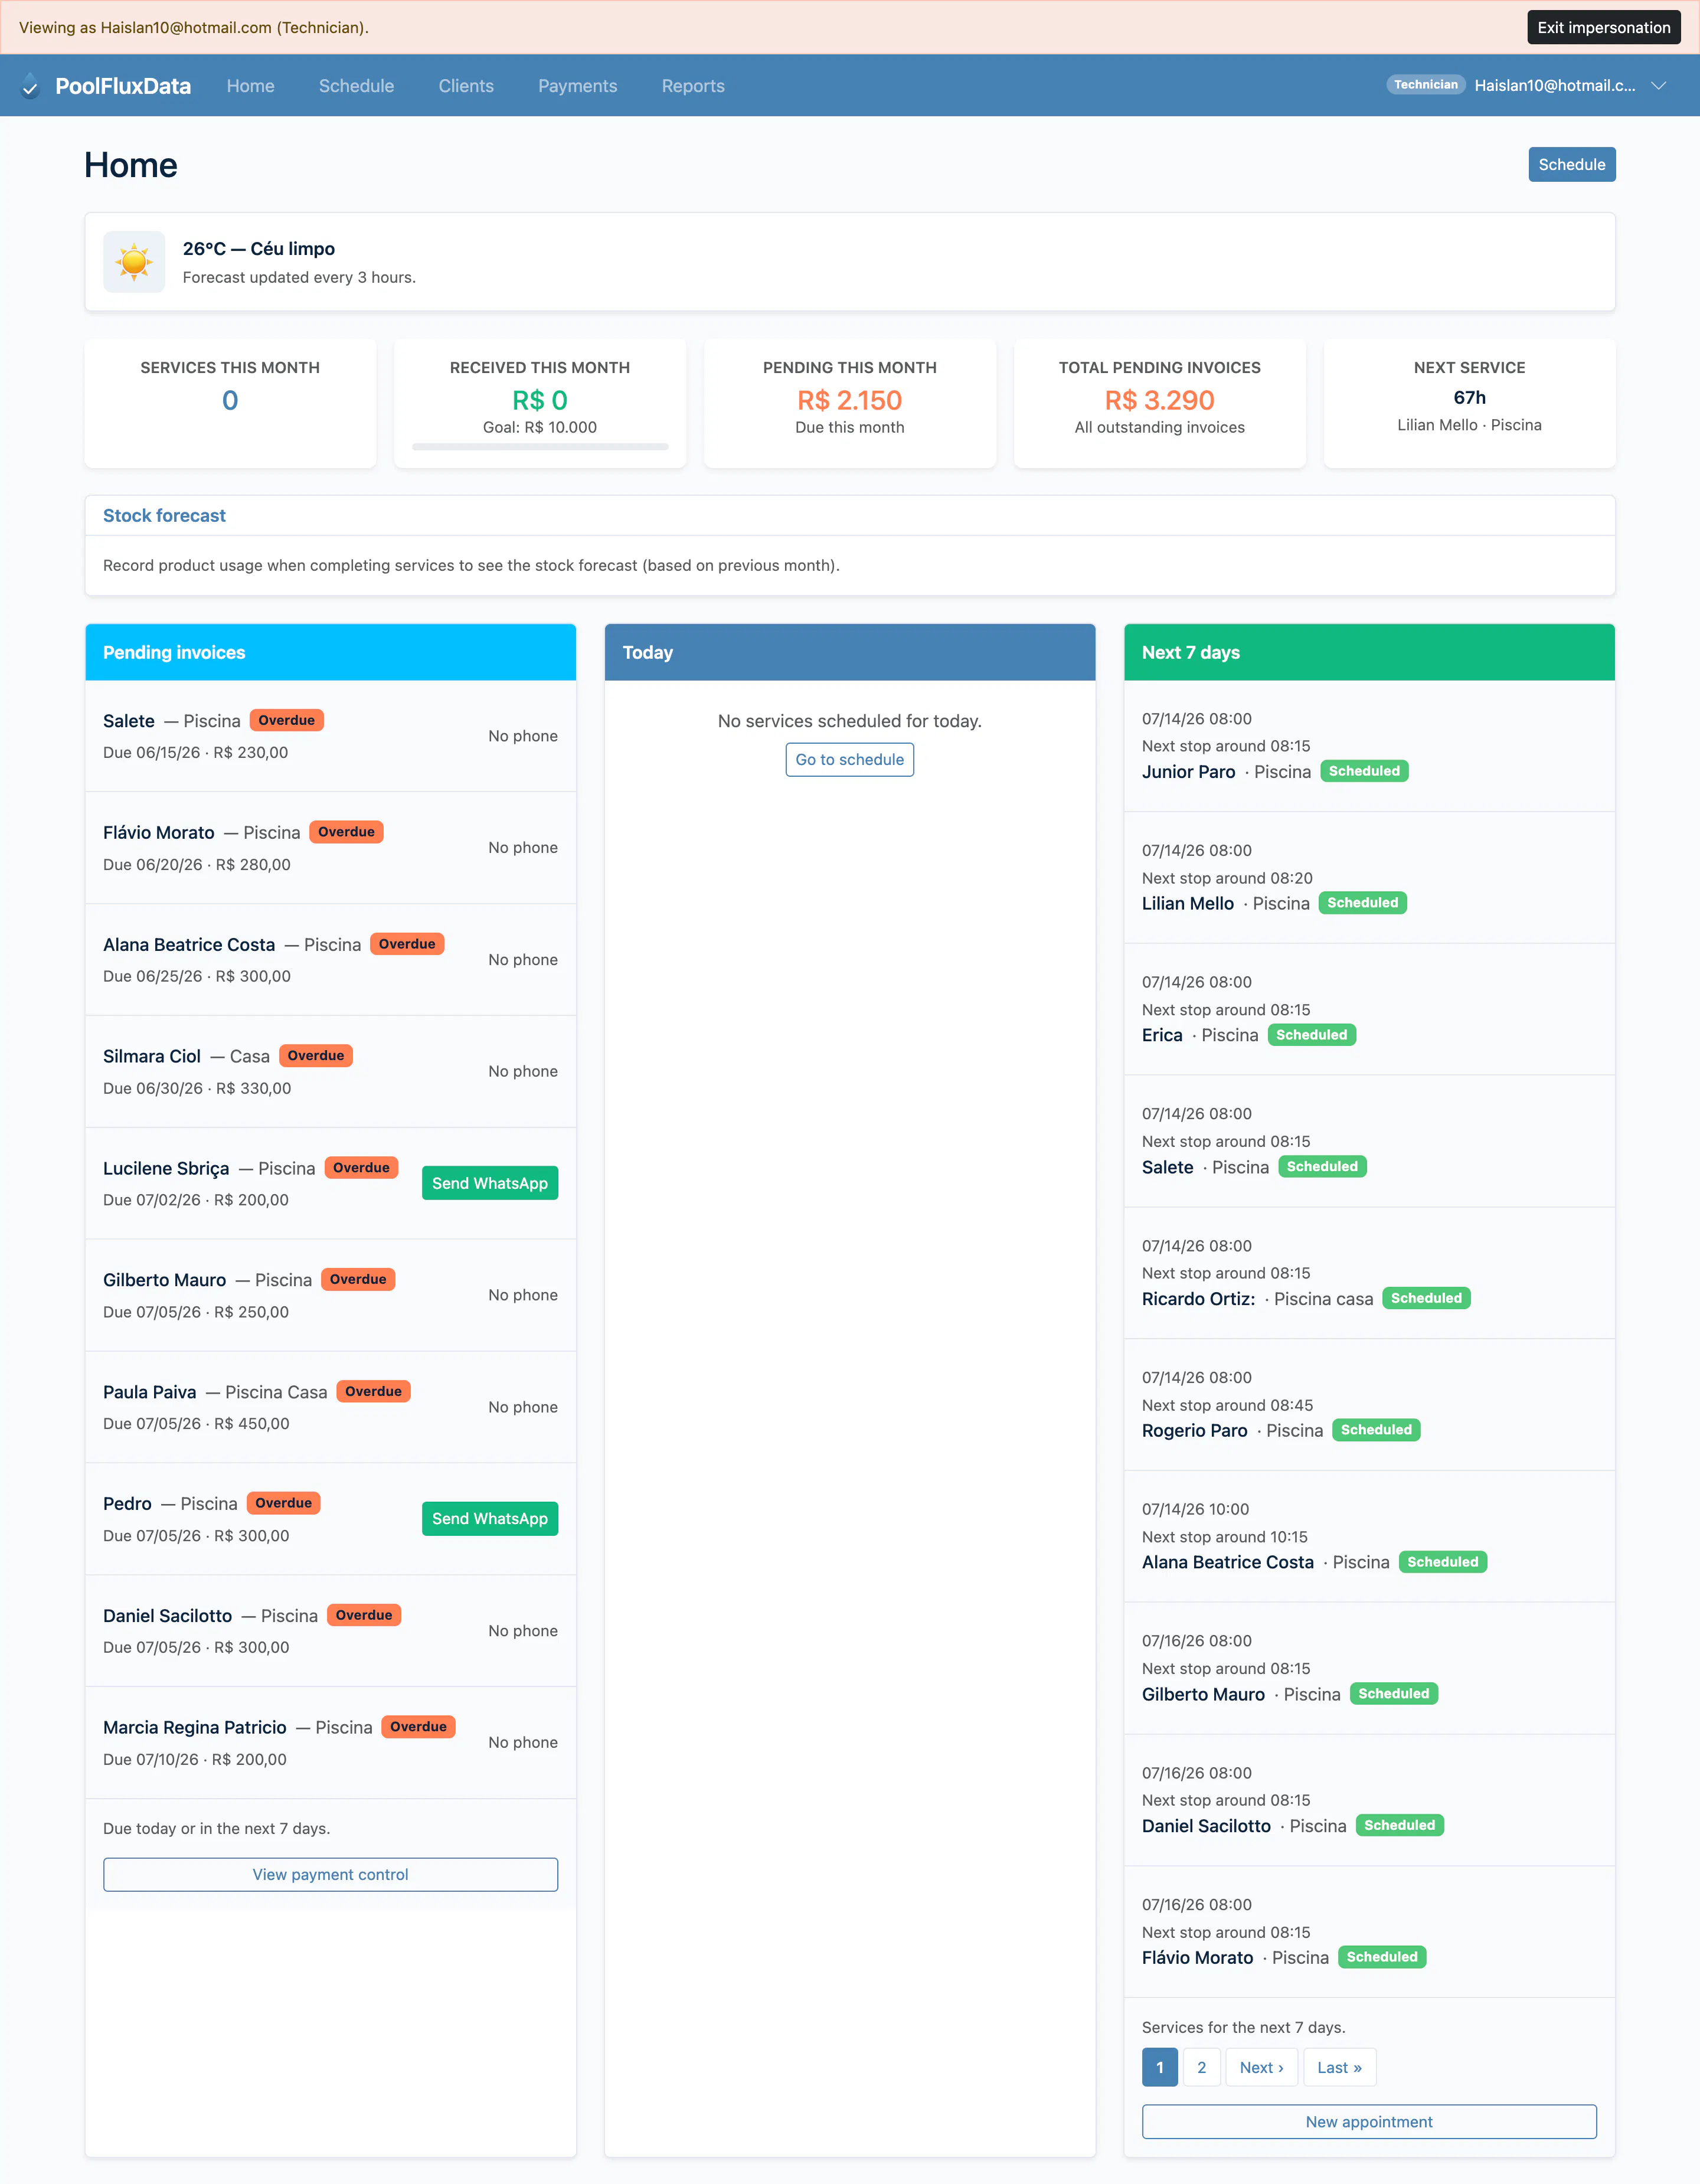Click the R$ 2.150 pending this month value

click(x=849, y=400)
